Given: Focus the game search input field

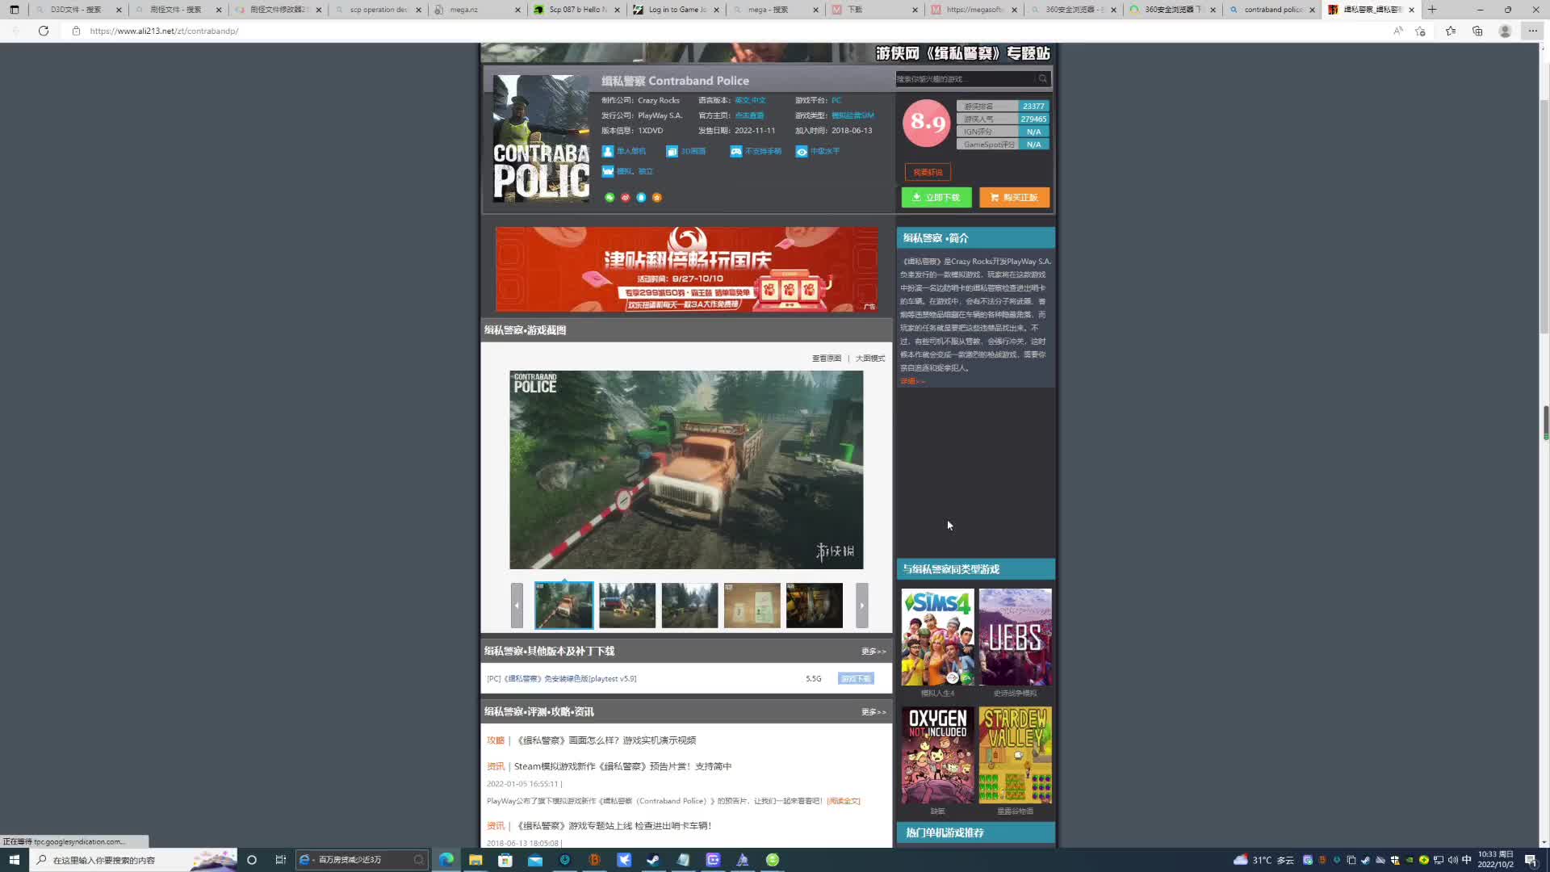Looking at the screenshot, I should click(x=965, y=78).
